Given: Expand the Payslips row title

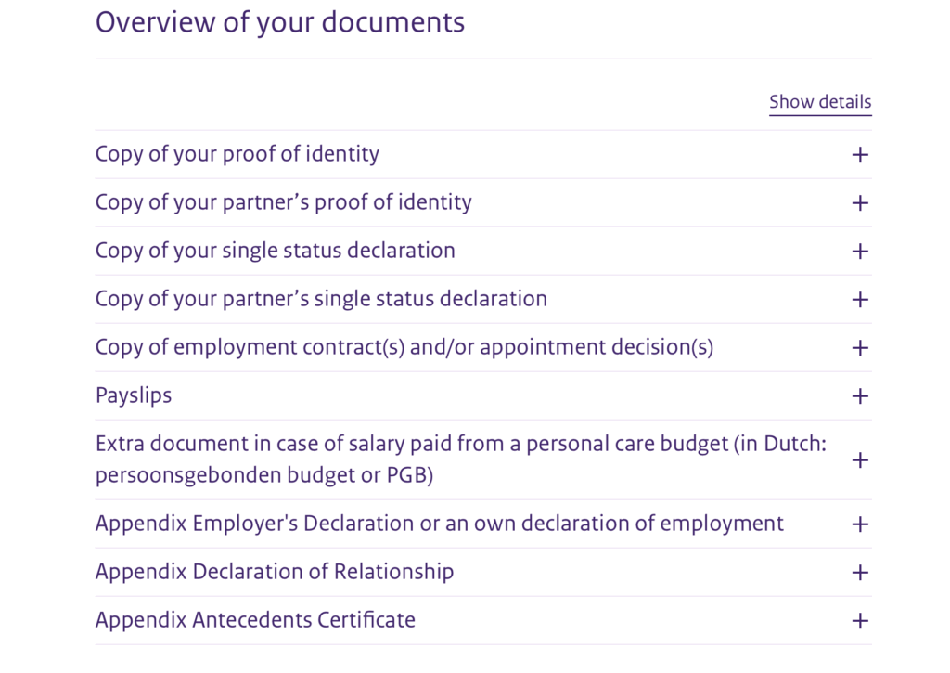Looking at the screenshot, I should (134, 395).
